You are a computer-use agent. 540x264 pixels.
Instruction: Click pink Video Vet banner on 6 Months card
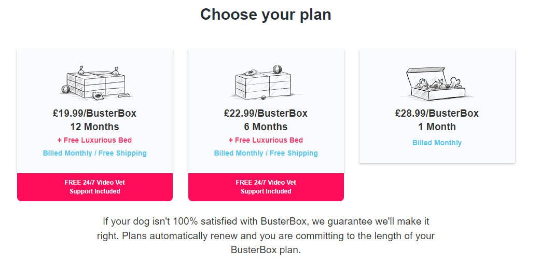(266, 187)
